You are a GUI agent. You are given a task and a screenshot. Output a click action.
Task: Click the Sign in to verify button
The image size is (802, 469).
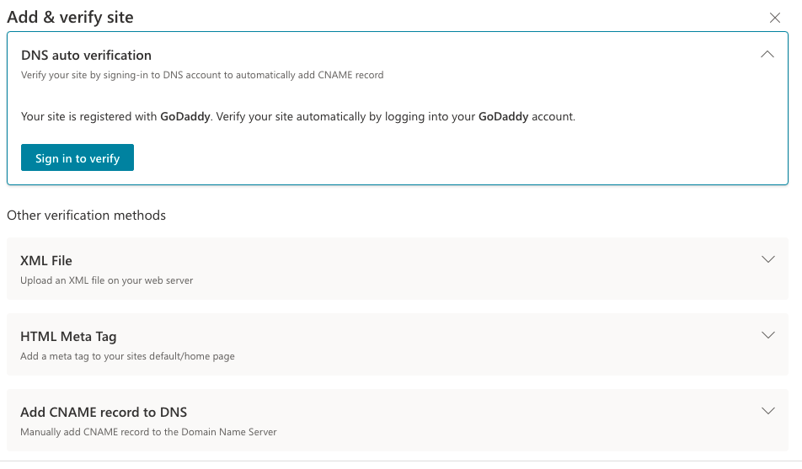78,157
